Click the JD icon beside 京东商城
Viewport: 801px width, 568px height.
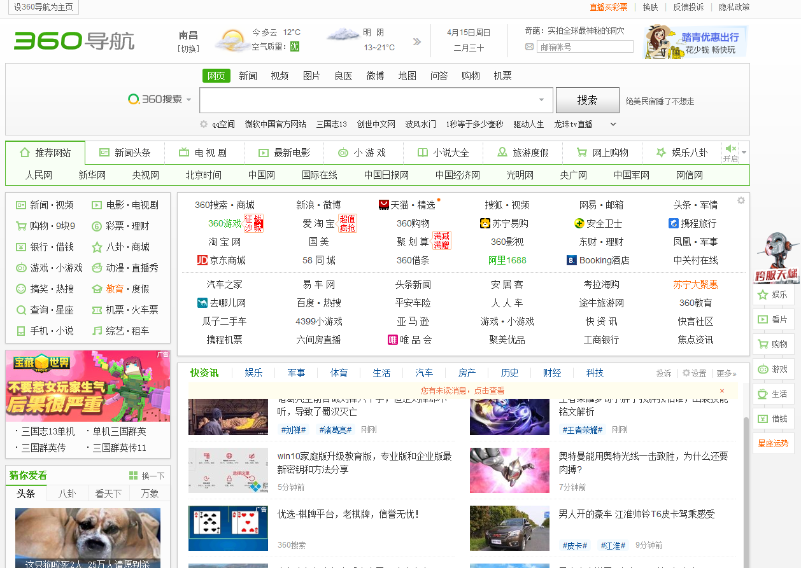(202, 260)
